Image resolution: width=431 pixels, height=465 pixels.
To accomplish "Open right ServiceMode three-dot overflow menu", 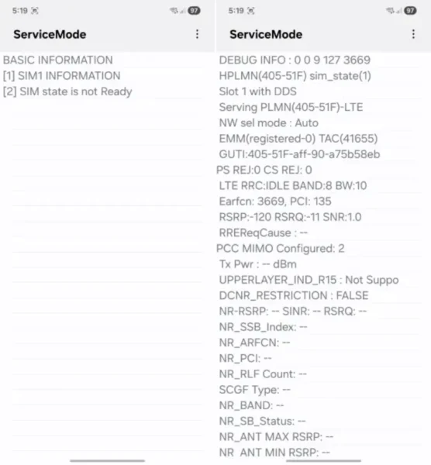I will (413, 34).
